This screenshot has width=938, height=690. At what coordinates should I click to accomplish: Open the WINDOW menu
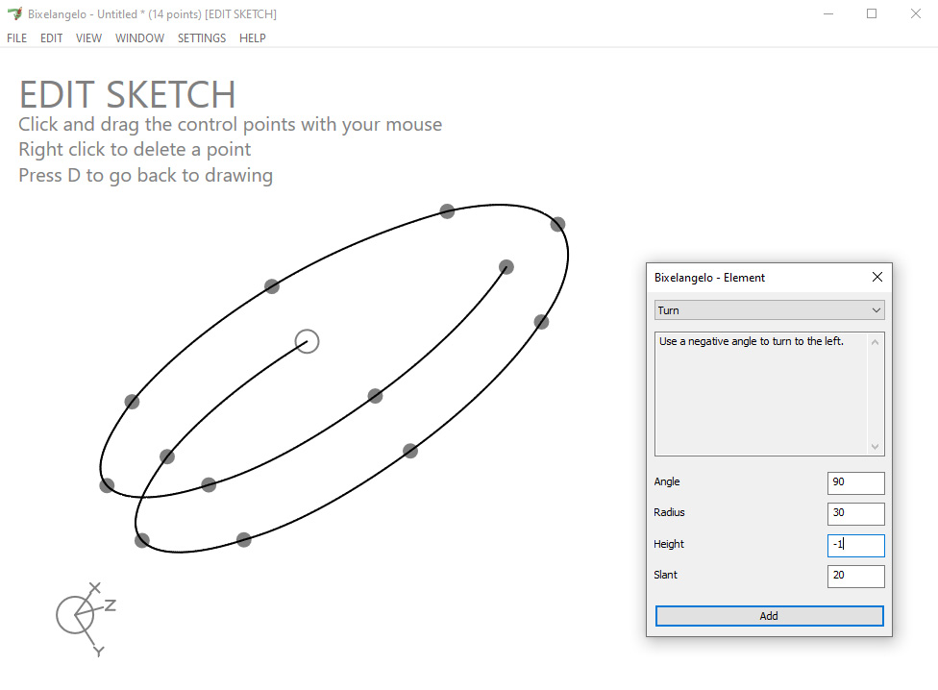point(139,38)
